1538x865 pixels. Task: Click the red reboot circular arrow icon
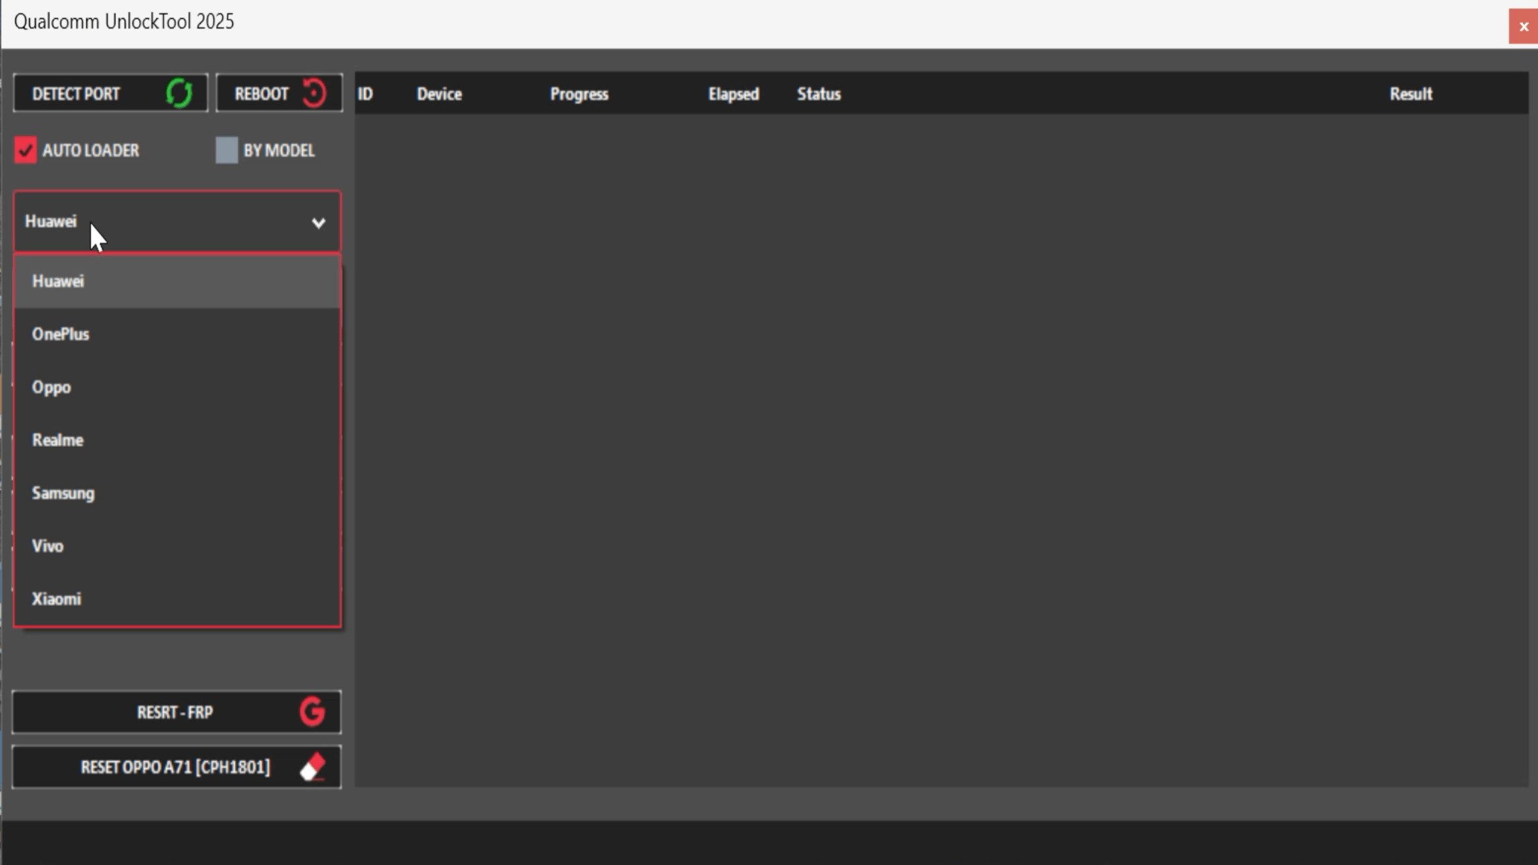pyautogui.click(x=314, y=93)
